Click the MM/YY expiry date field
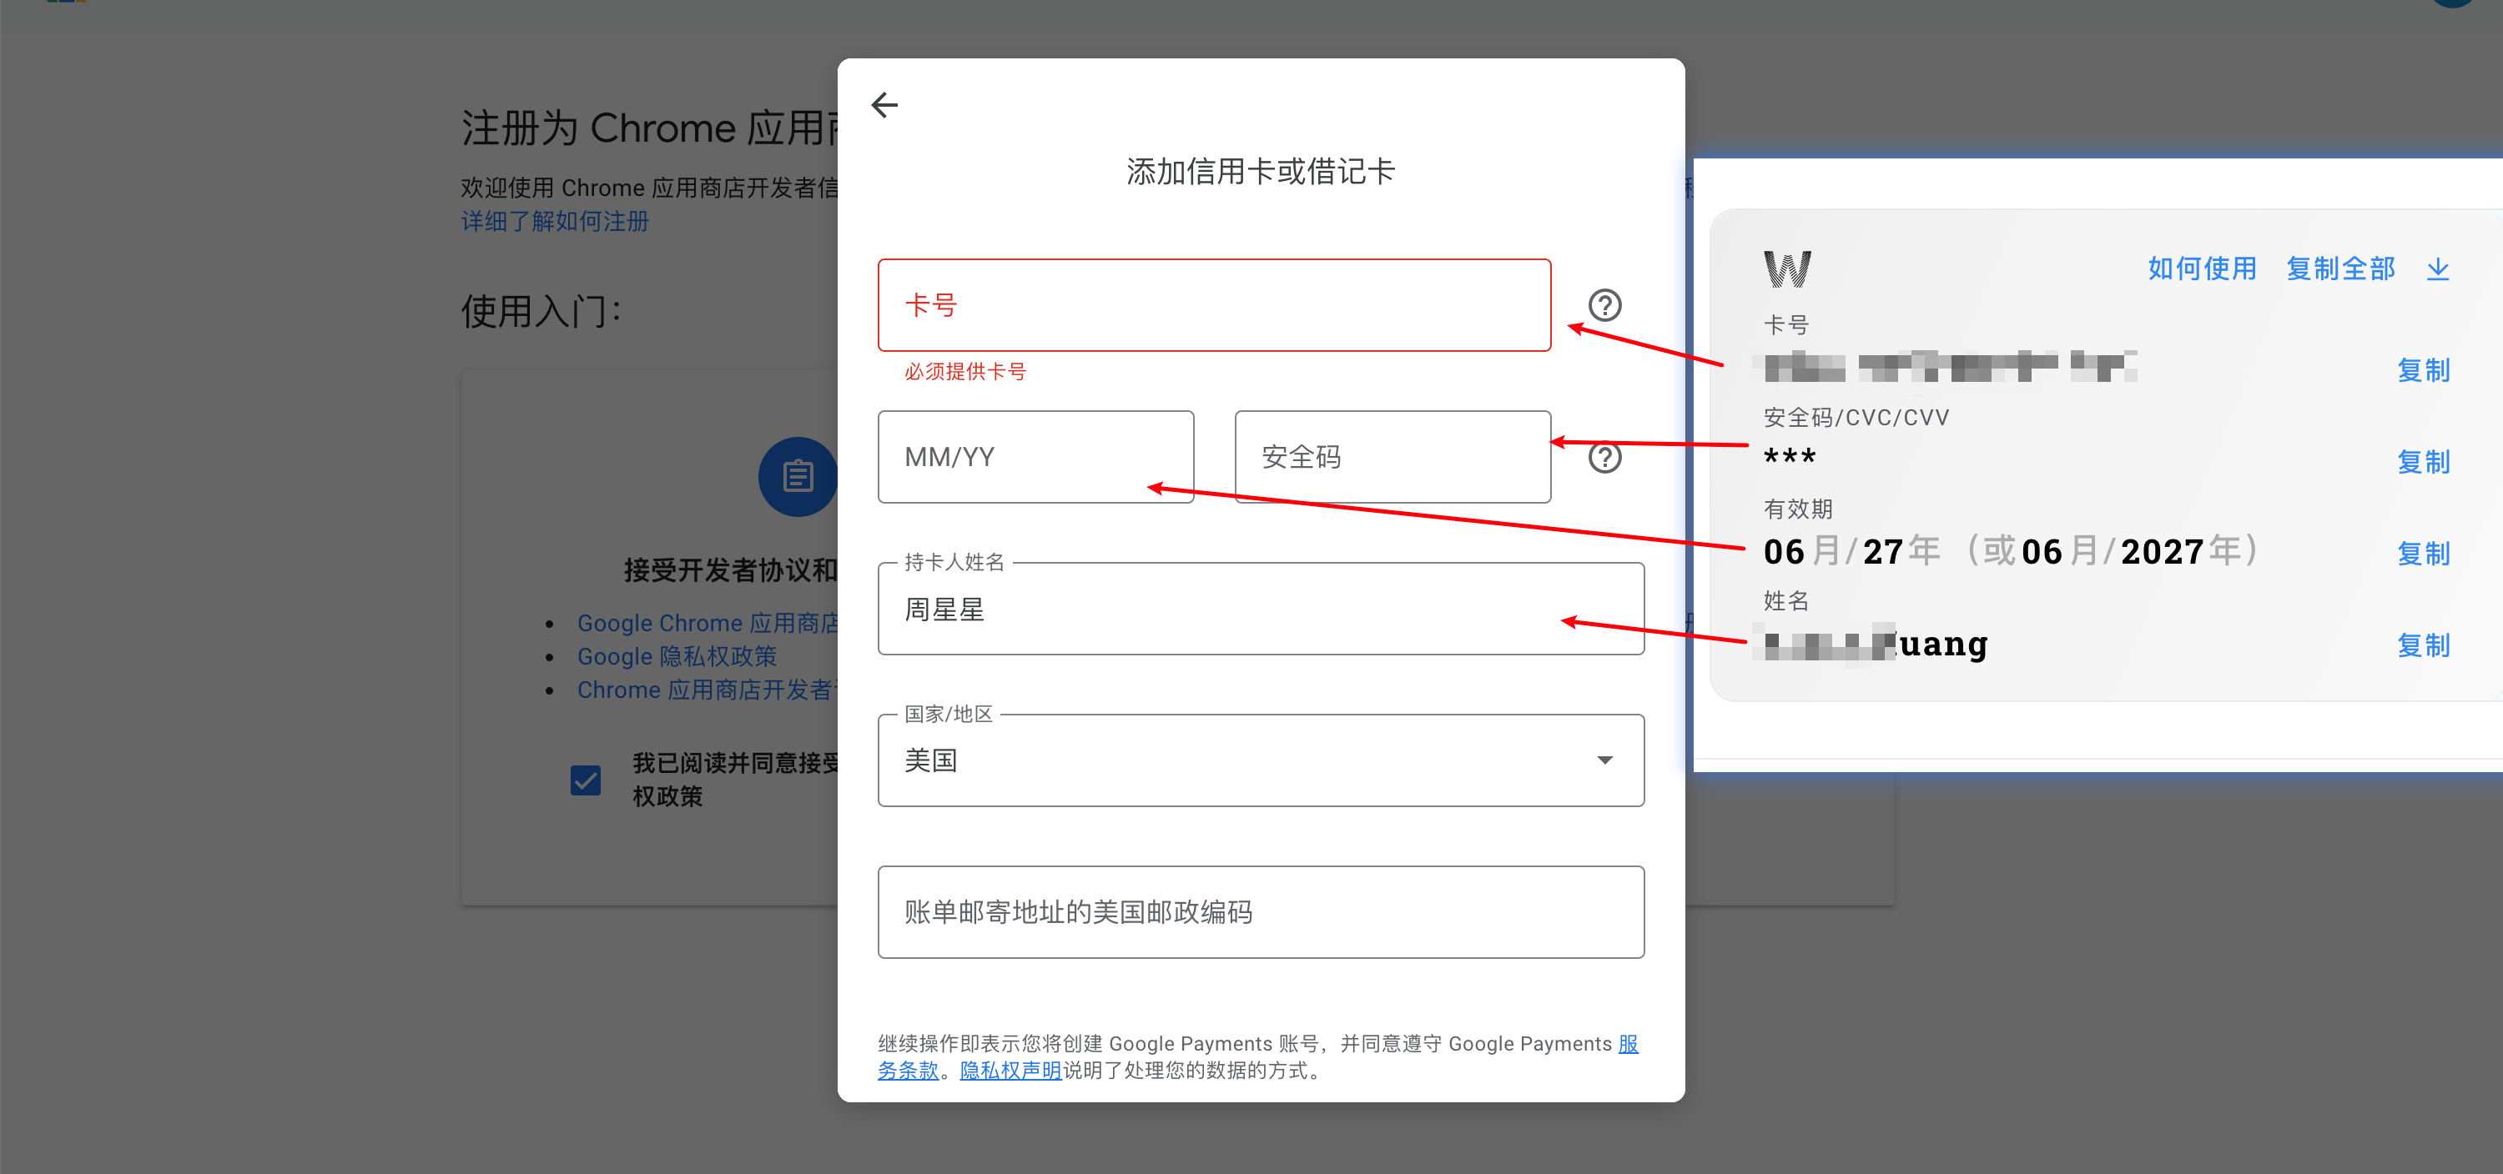Screen dimensions: 2503x1174 point(1038,458)
